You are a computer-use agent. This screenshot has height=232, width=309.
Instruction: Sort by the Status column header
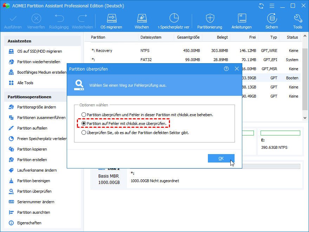click(x=292, y=37)
